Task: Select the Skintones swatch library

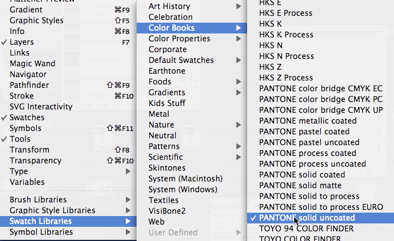Action: tap(192, 168)
